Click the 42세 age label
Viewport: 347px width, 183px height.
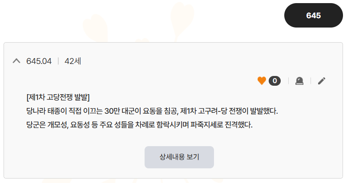coord(73,61)
